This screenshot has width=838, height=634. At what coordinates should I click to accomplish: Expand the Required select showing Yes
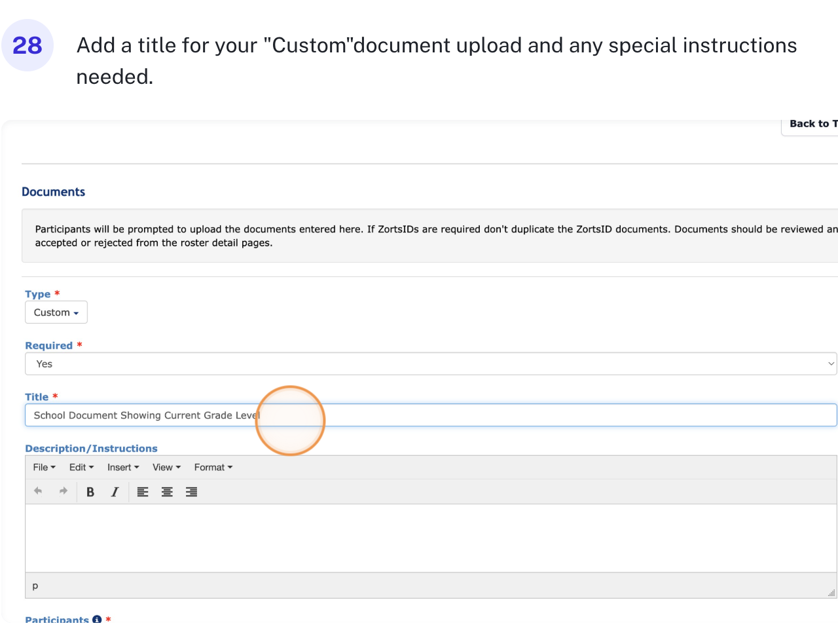[x=430, y=364]
